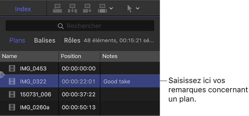The image size is (249, 116).
Task: Click film clip icon beside IMG_0260a
Action: (12, 107)
